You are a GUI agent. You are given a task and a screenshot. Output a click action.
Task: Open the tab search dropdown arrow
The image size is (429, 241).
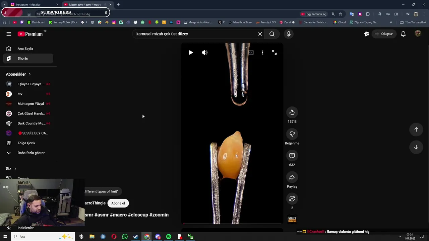pyautogui.click(x=4, y=5)
